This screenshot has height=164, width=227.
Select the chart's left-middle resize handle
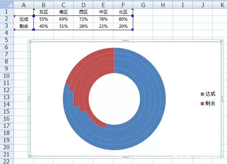coord(29,99)
